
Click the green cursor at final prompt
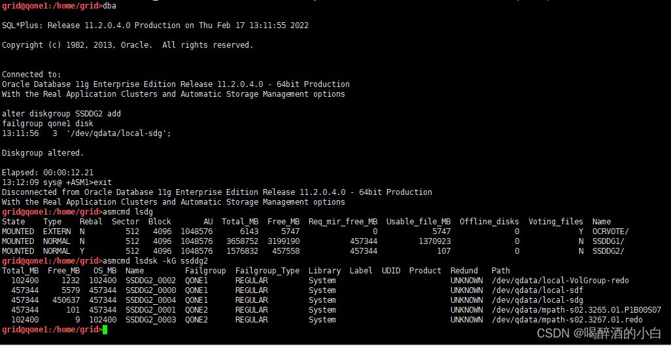[105, 330]
